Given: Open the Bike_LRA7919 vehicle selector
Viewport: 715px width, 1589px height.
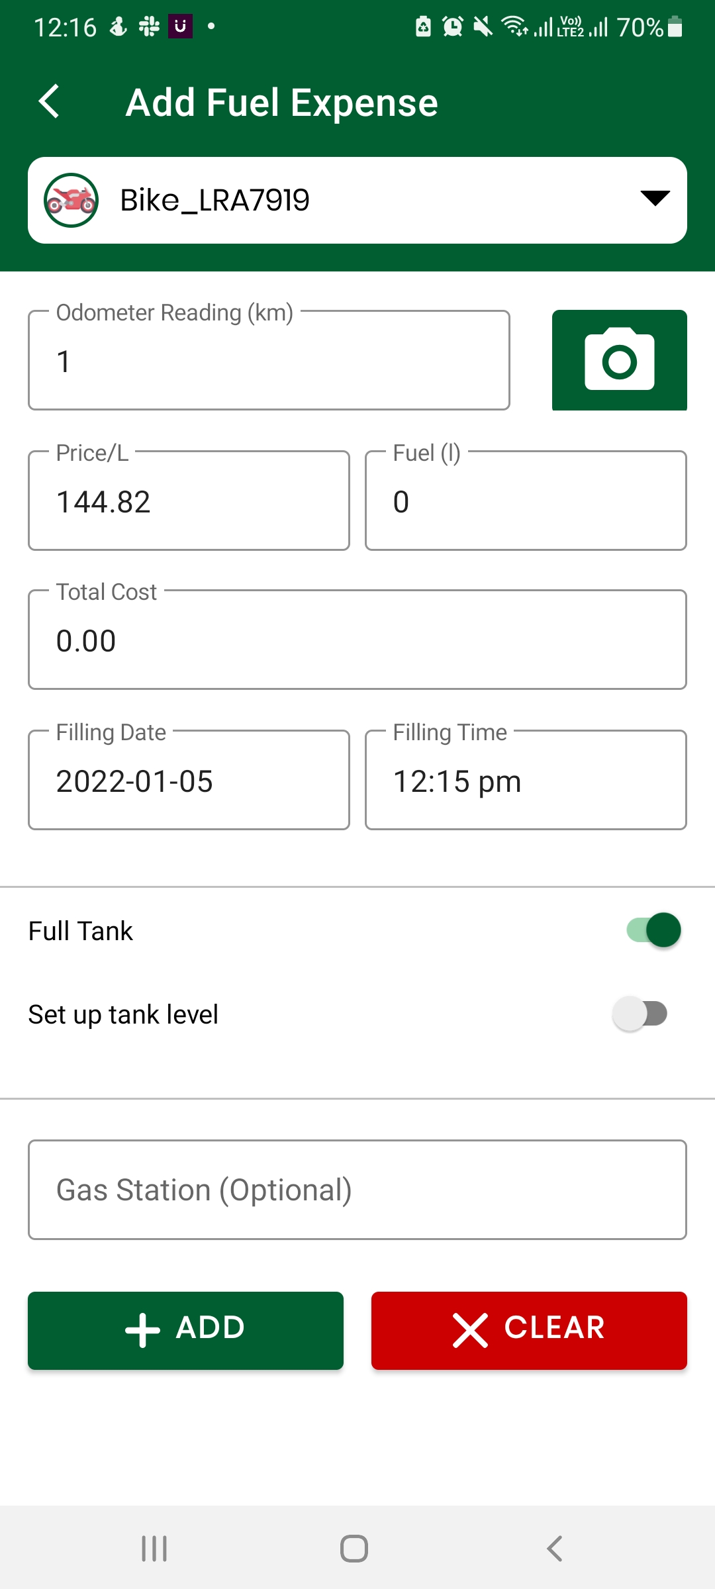Looking at the screenshot, I should click(x=358, y=200).
